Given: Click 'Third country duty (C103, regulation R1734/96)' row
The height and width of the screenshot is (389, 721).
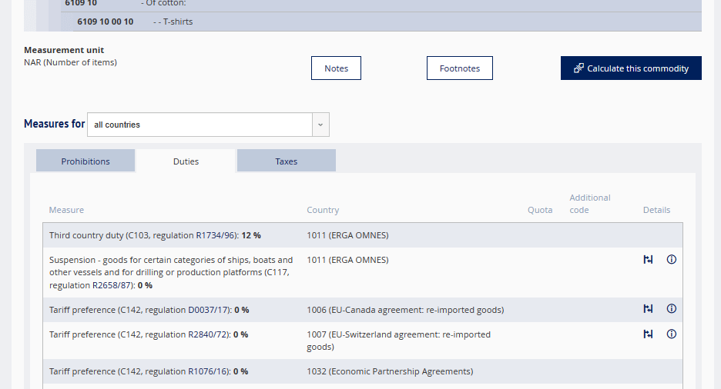Looking at the screenshot, I should (363, 235).
